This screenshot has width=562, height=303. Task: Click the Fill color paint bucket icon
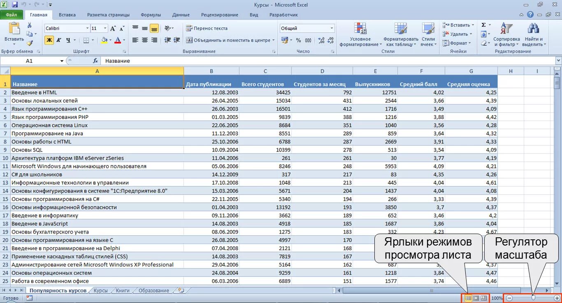[104, 40]
